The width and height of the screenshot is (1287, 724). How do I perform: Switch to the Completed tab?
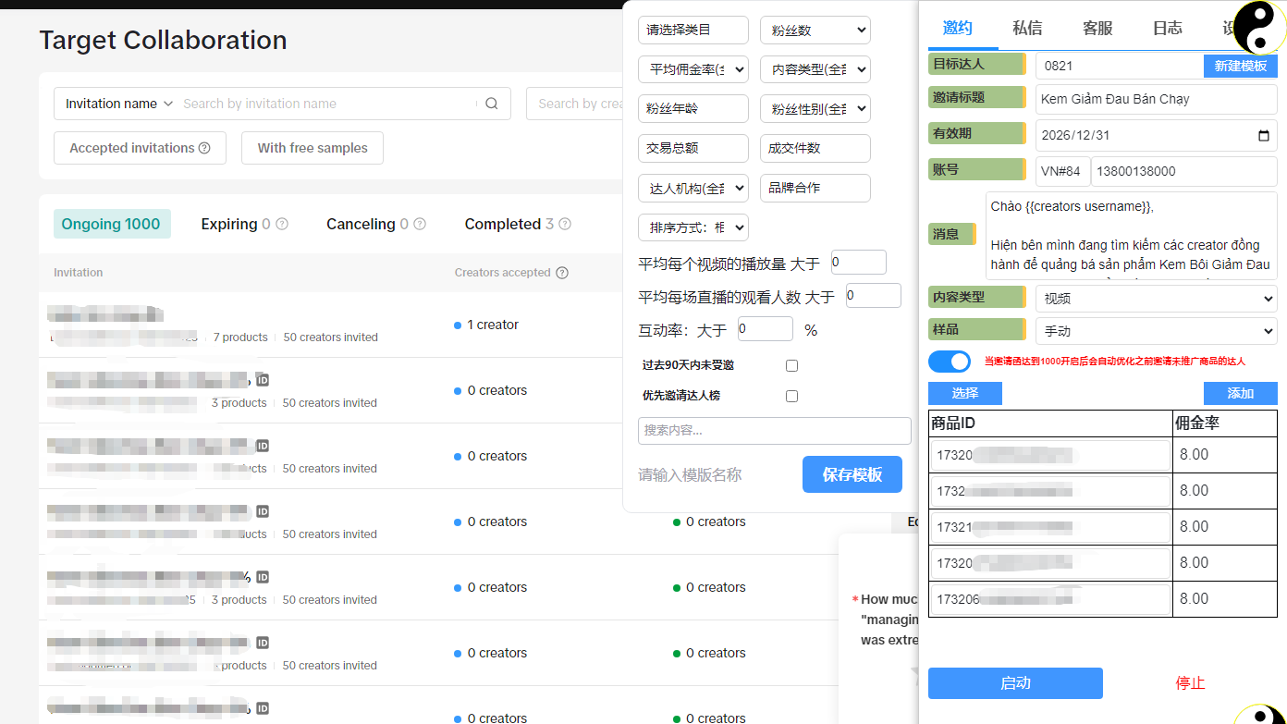(x=502, y=224)
